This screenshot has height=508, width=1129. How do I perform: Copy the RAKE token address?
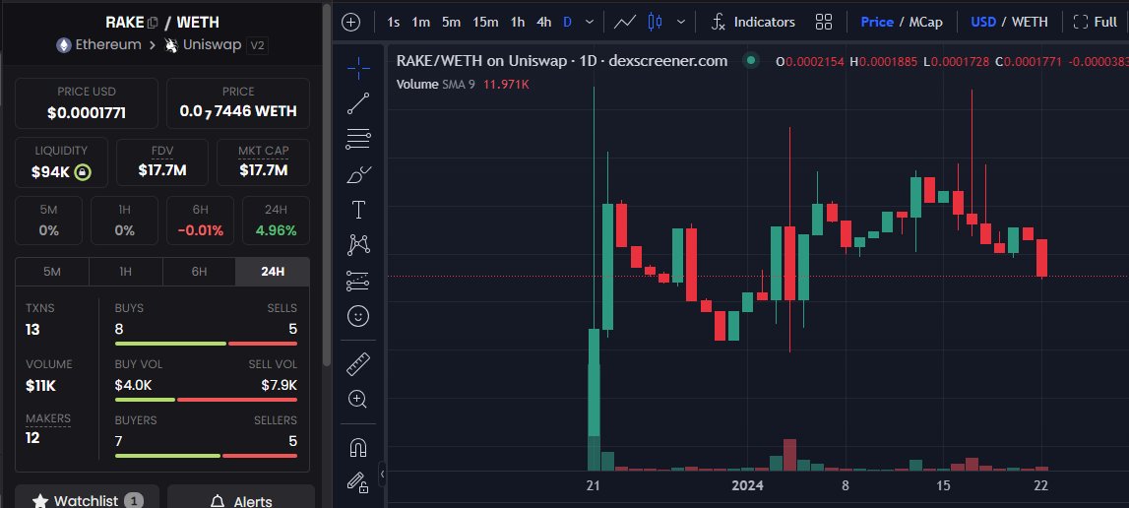[152, 23]
